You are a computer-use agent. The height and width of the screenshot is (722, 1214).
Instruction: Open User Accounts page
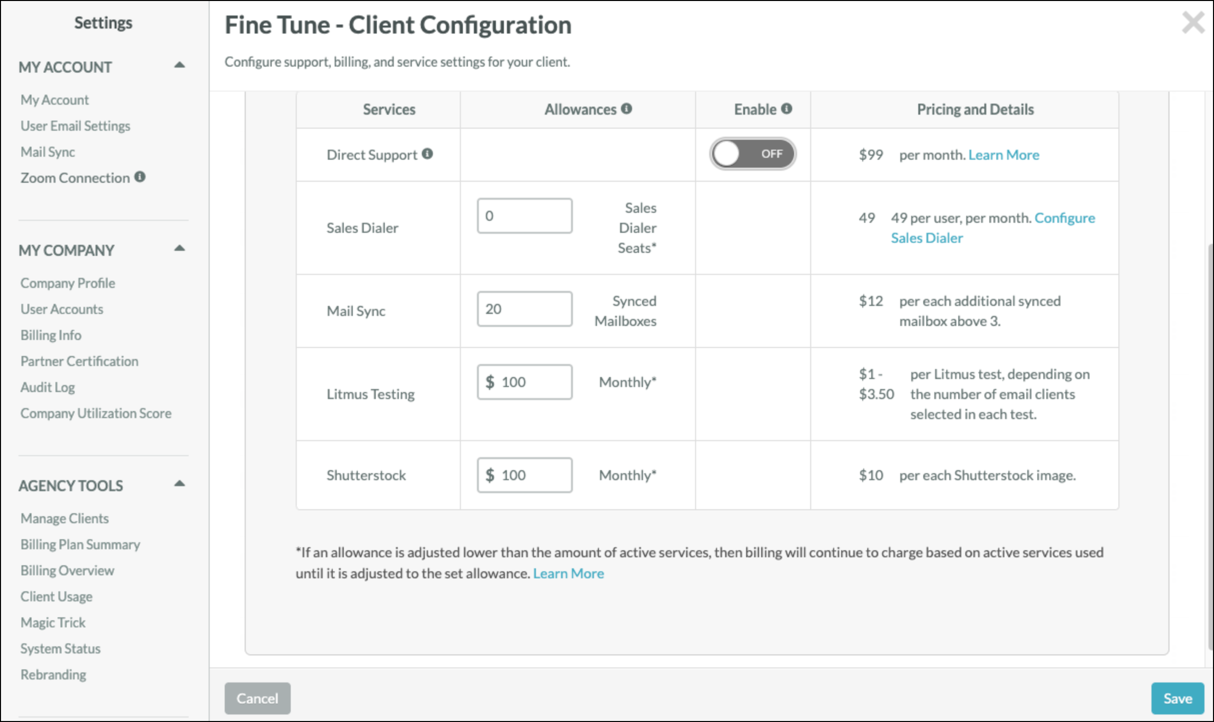pos(62,309)
